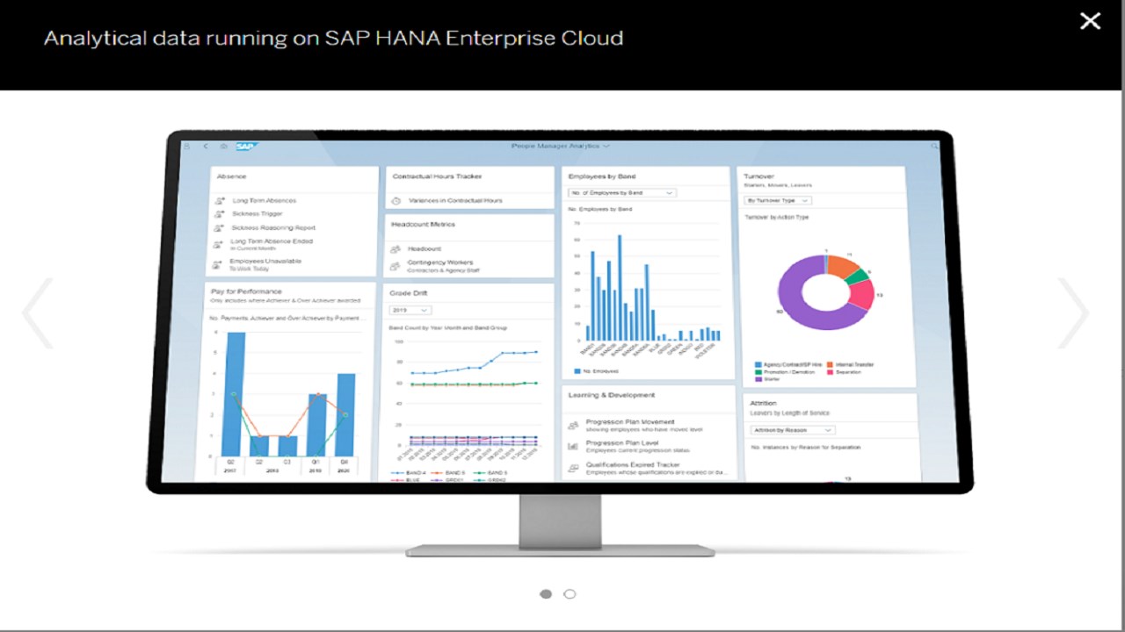Open the 2019 year dropdown in Grade Drift
This screenshot has width=1125, height=632.
pos(409,310)
